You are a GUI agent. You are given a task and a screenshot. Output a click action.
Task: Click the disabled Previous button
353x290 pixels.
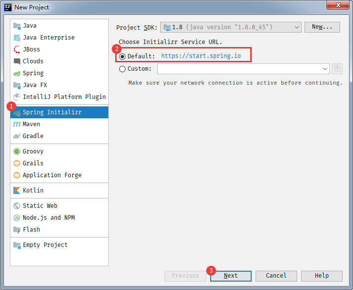pyautogui.click(x=185, y=276)
